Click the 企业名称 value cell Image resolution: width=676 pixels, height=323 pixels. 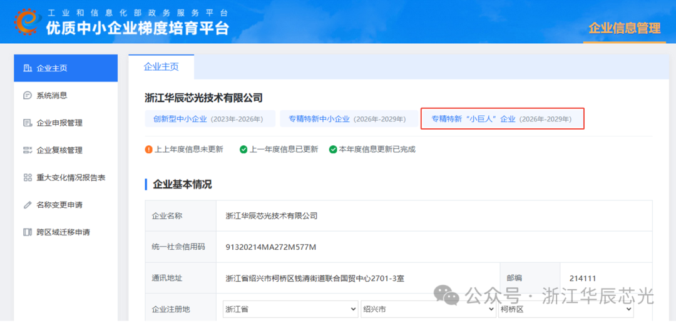[434, 215]
